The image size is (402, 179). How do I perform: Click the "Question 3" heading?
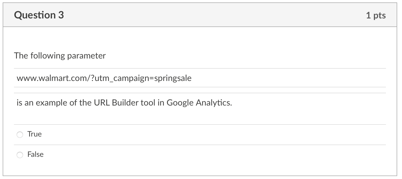tap(39, 15)
